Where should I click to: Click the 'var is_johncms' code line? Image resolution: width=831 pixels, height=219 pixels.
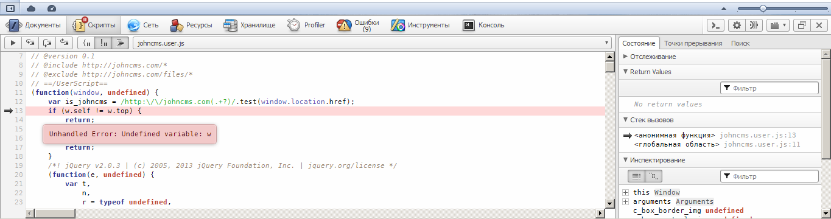201,102
